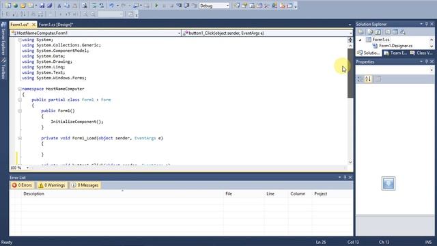Open the 100 % zoom dropdown
437x246 pixels.
point(27,168)
